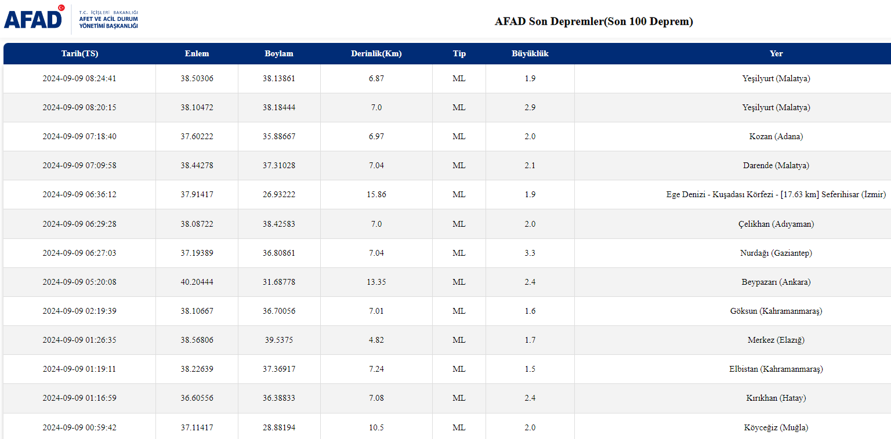This screenshot has height=439, width=891.
Task: Click the Tip column header
Action: pyautogui.click(x=459, y=53)
